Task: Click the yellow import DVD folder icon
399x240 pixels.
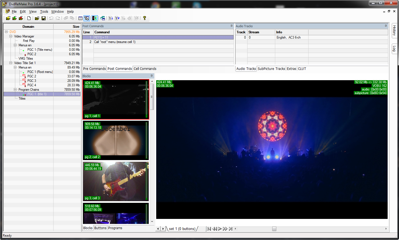Action: pos(8,18)
